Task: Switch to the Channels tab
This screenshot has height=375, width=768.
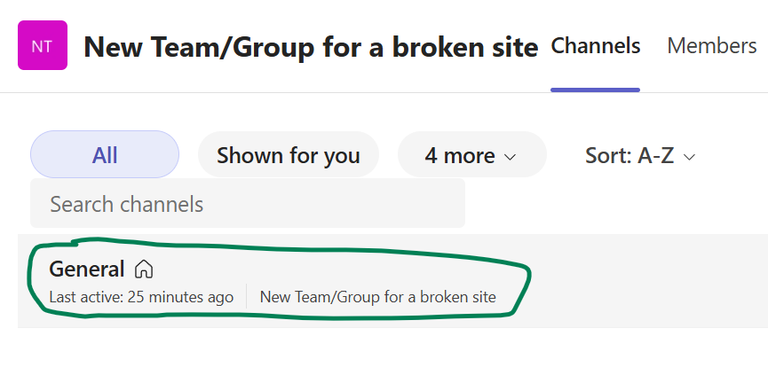Action: click(x=595, y=46)
